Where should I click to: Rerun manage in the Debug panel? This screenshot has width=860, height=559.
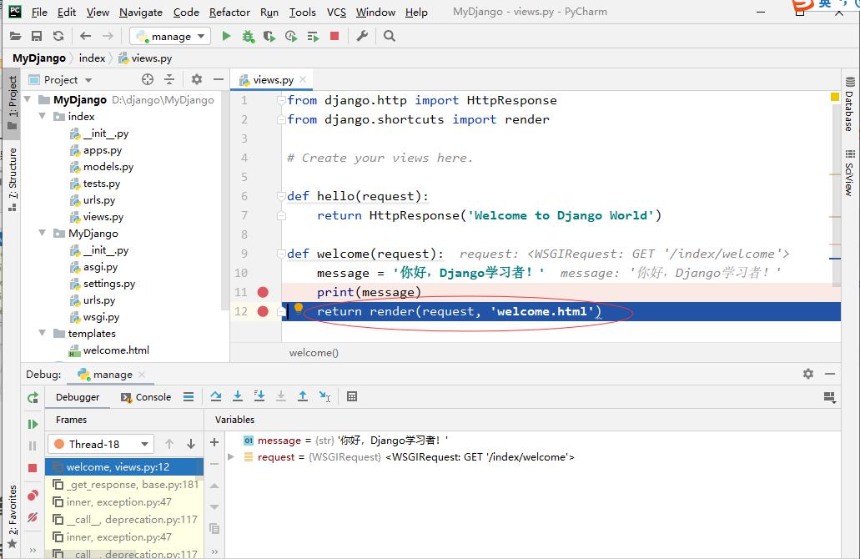coord(33,398)
